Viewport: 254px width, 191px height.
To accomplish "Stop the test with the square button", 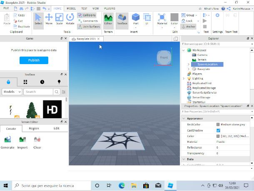I will tap(205, 26).
